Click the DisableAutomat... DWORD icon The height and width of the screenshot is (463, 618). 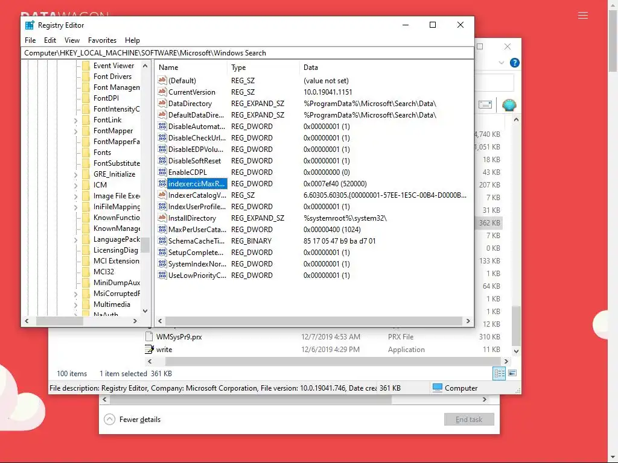(162, 126)
